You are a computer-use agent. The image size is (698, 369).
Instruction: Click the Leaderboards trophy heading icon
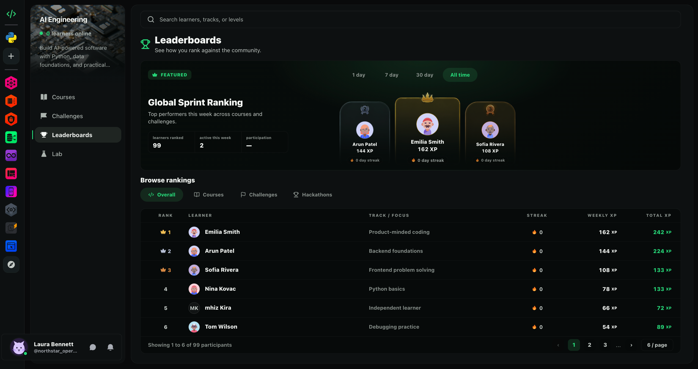pyautogui.click(x=145, y=44)
